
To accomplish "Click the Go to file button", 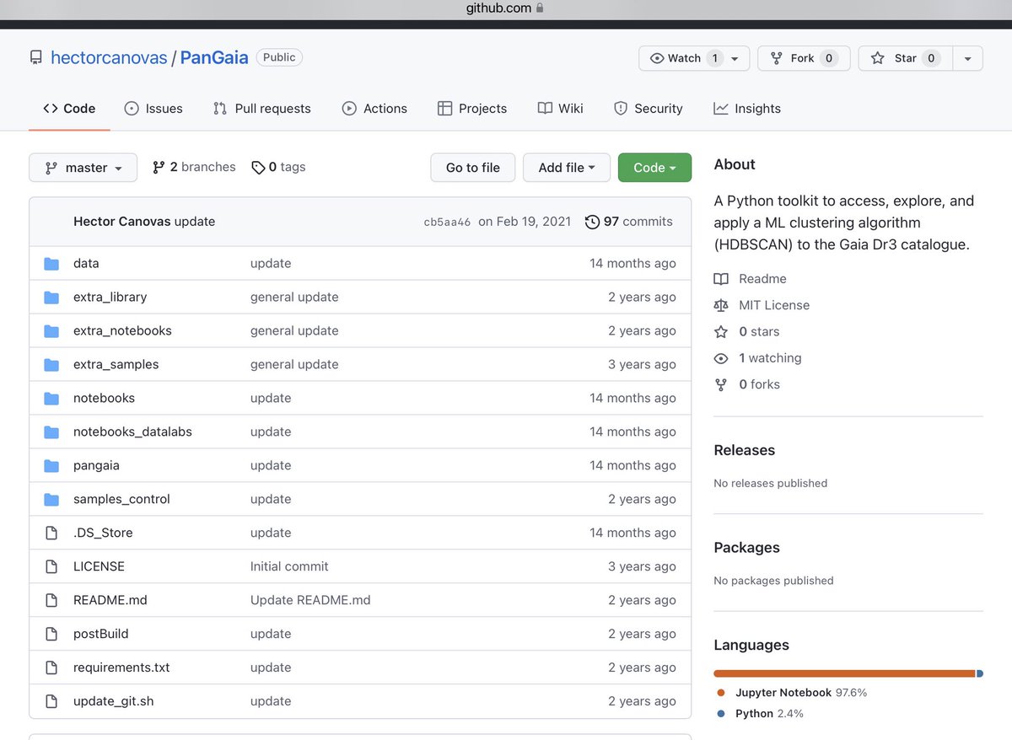I will coord(473,168).
